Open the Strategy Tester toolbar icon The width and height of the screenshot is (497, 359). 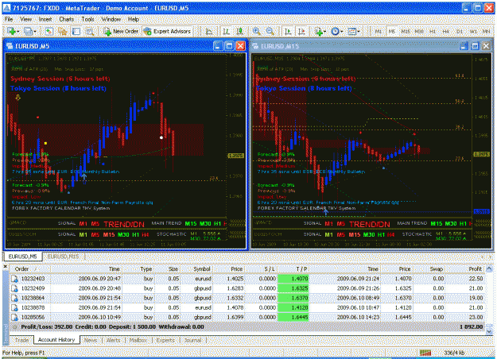click(x=90, y=31)
